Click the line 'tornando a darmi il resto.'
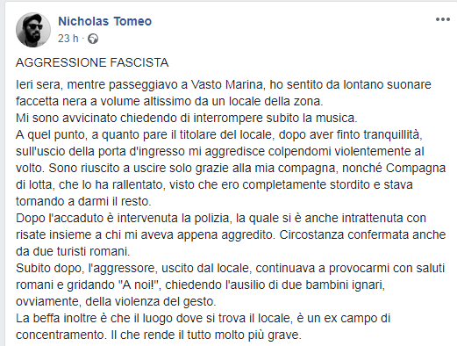 pos(83,201)
